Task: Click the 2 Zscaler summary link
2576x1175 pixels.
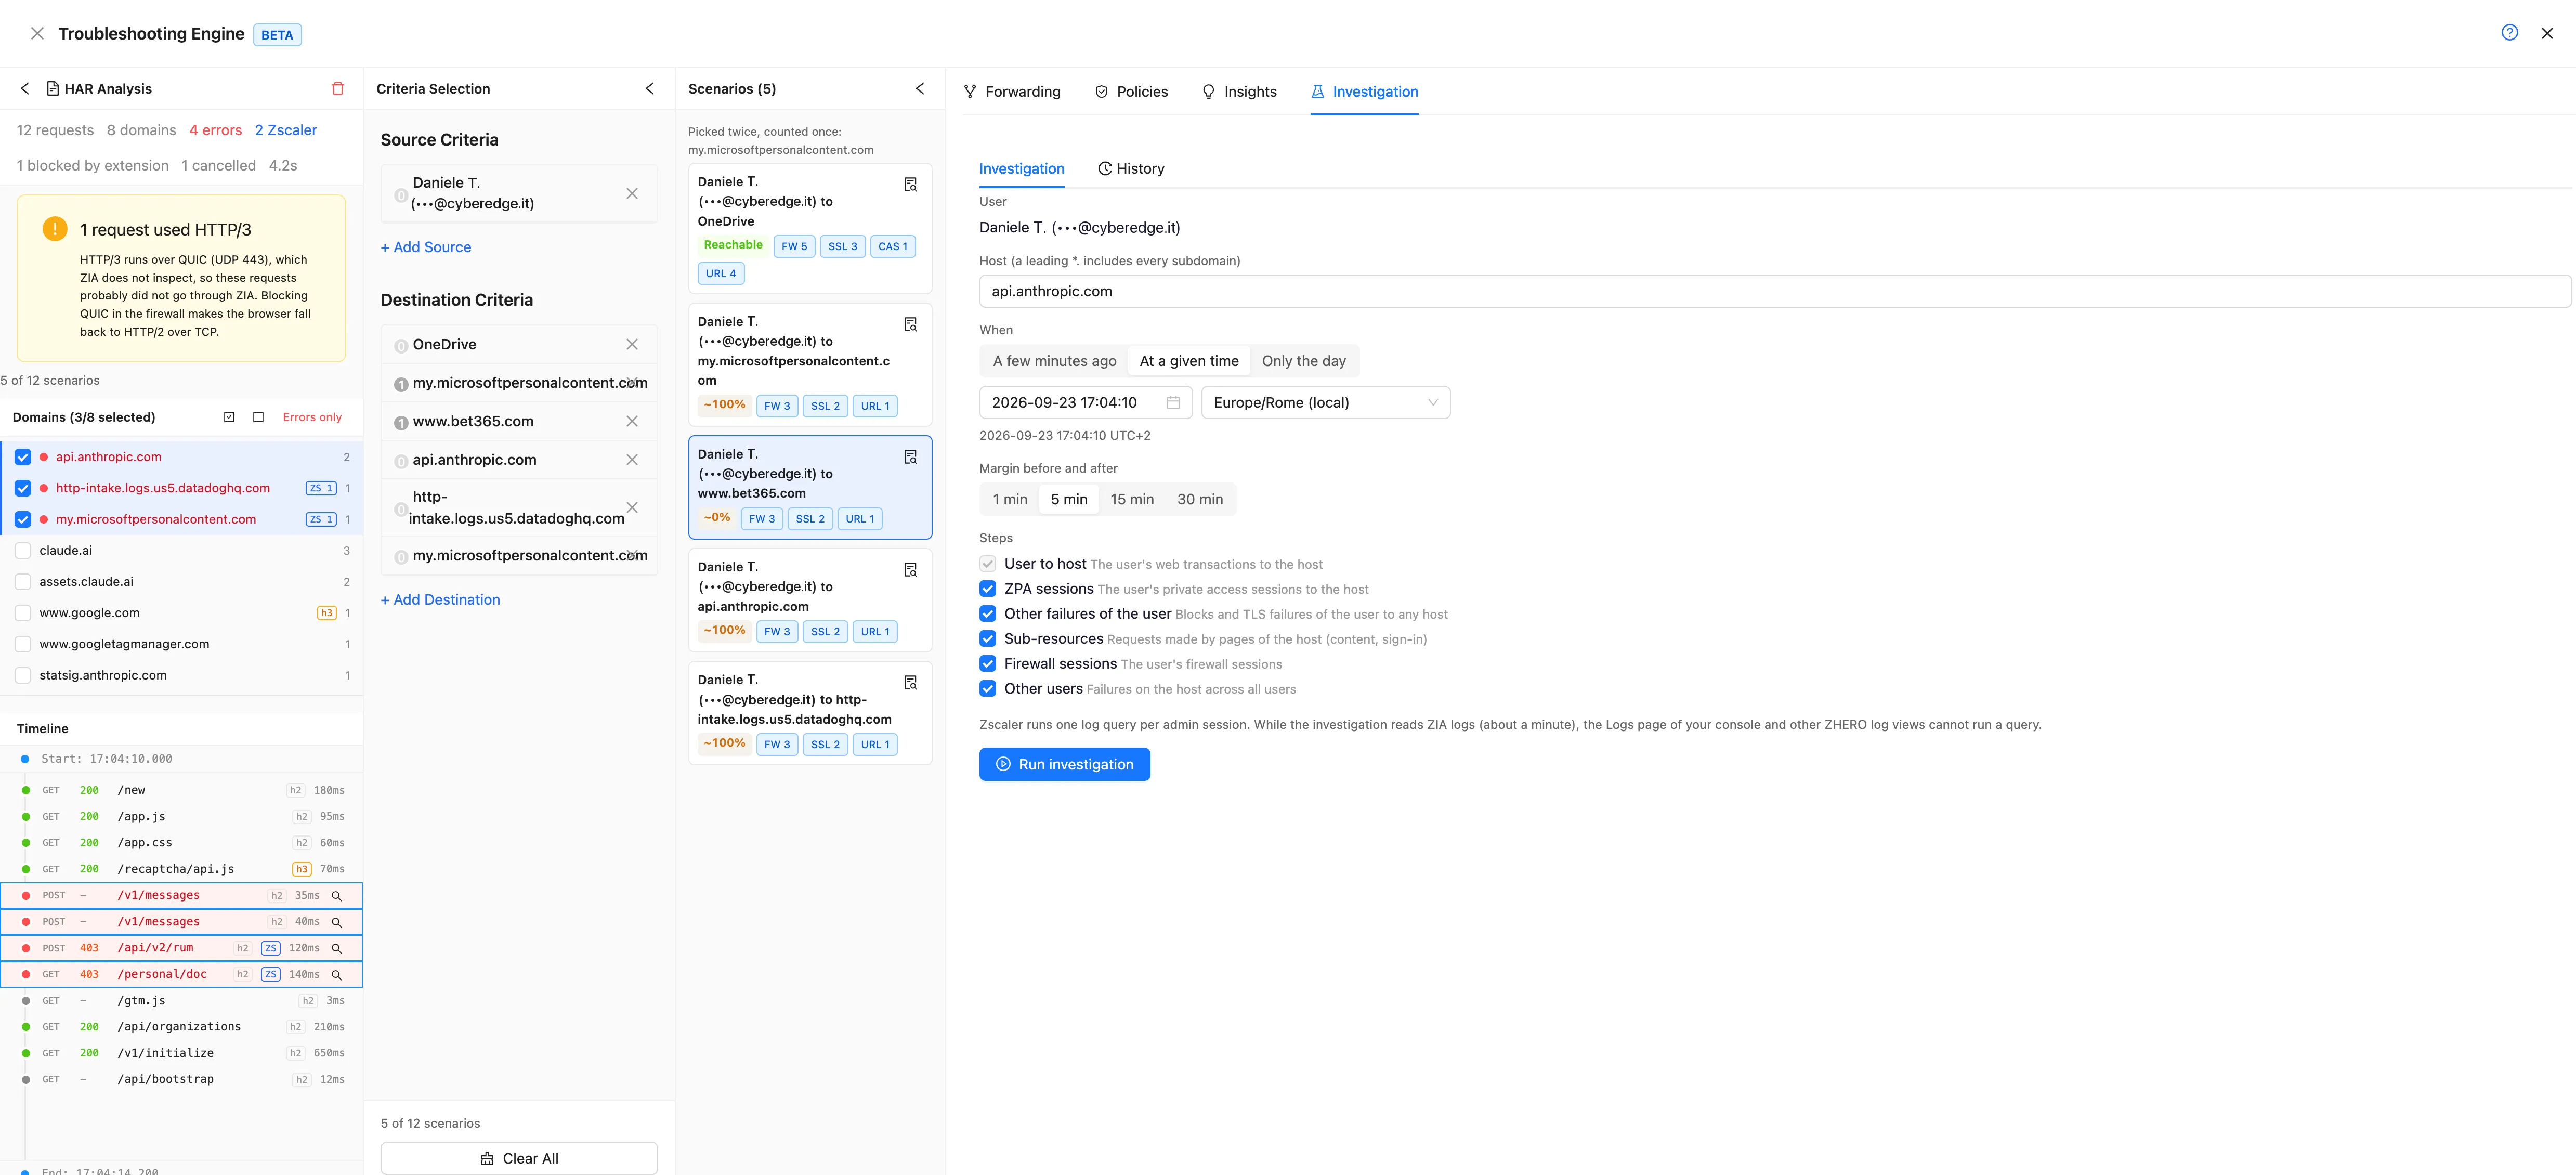Action: coord(286,130)
